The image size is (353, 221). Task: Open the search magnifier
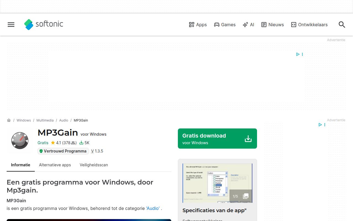342,25
